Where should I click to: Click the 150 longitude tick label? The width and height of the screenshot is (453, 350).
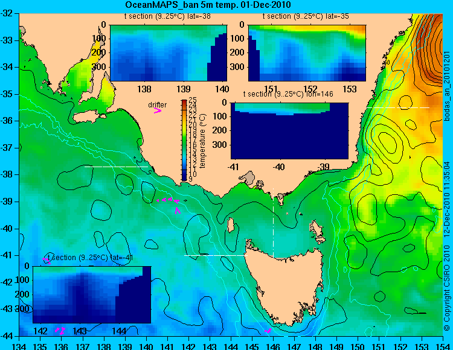point(358,346)
